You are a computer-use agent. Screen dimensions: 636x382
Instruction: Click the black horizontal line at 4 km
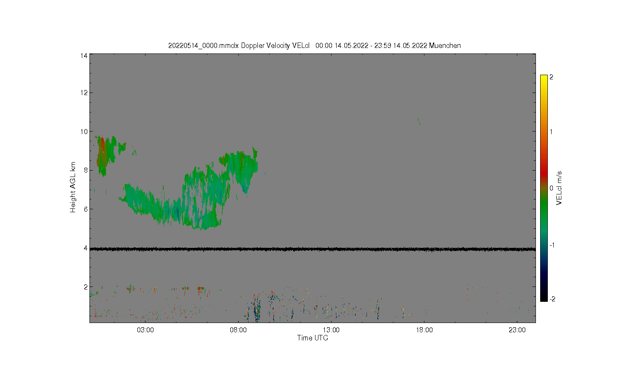click(x=312, y=249)
